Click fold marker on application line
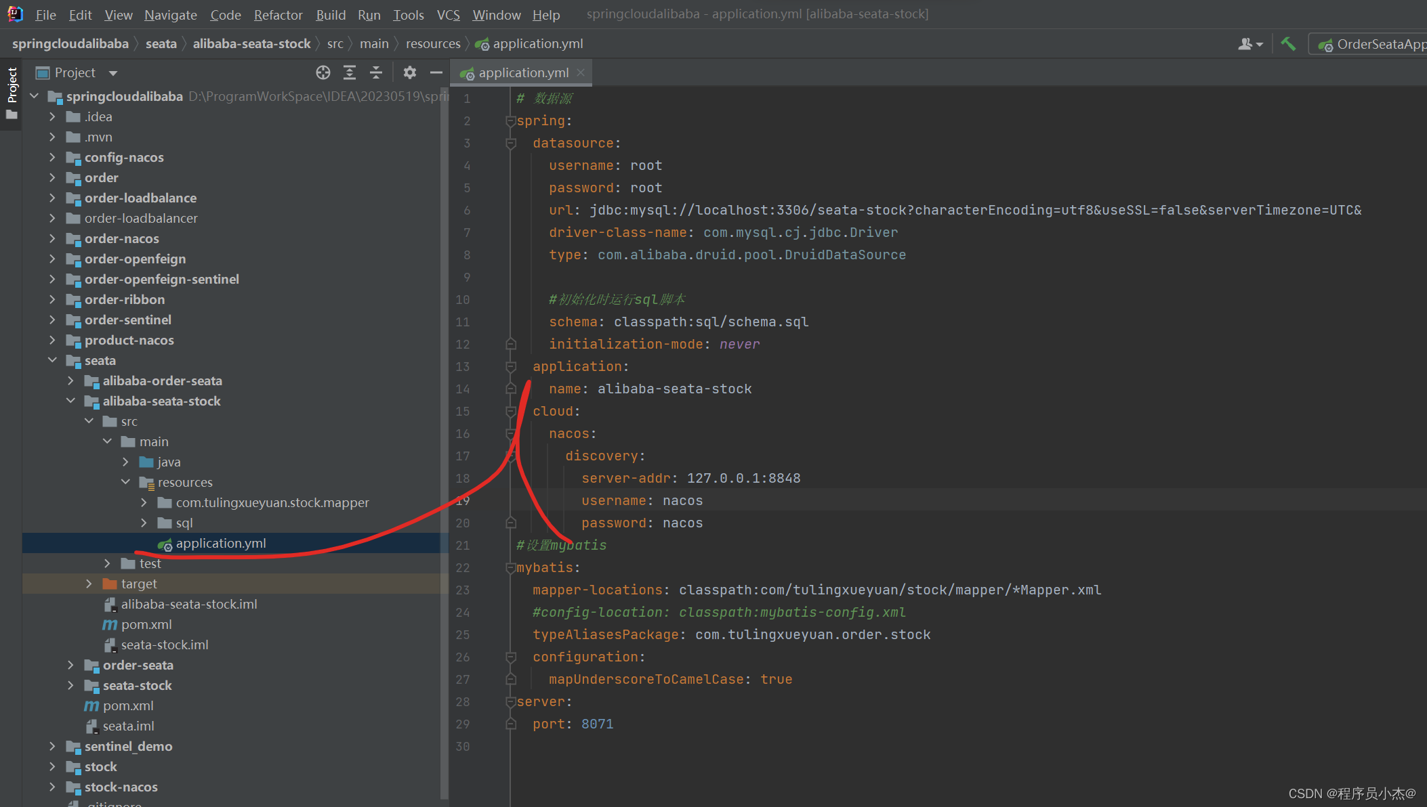 tap(511, 367)
